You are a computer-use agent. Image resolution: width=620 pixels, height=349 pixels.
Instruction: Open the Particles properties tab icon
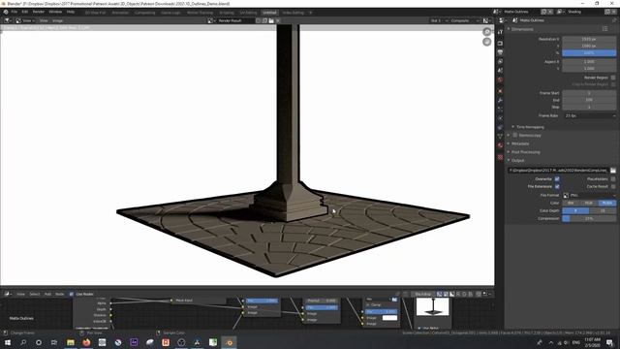[500, 110]
